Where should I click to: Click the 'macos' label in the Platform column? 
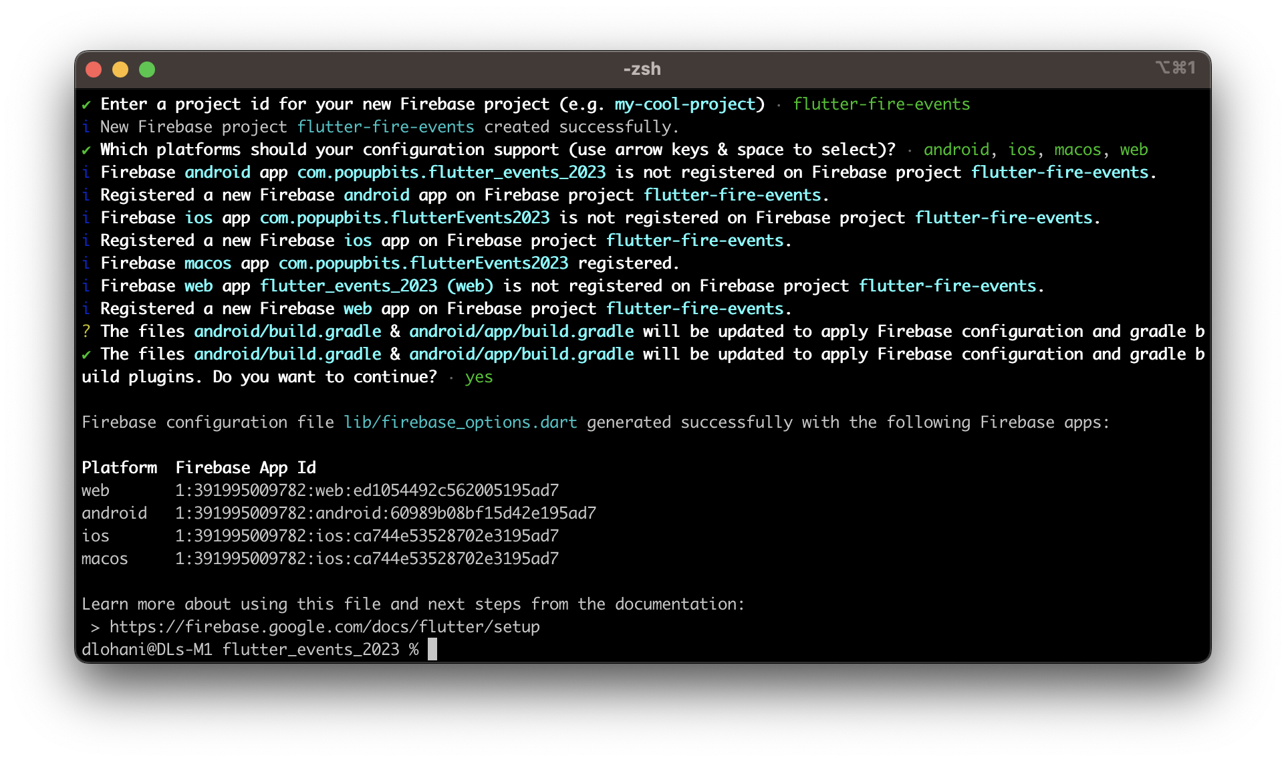point(105,559)
